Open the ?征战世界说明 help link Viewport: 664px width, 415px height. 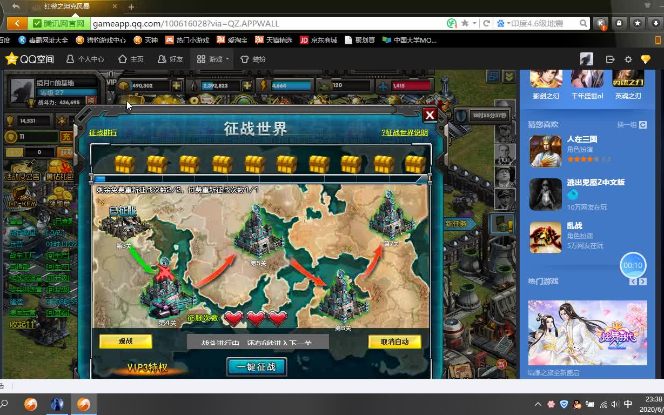405,132
